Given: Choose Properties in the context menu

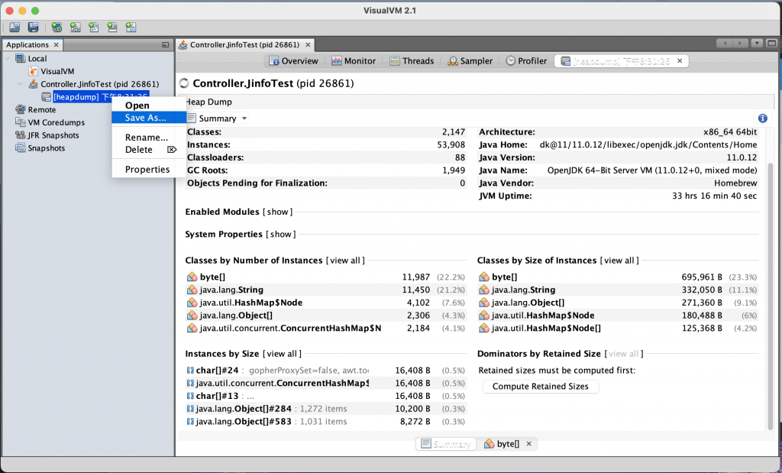Looking at the screenshot, I should pos(147,170).
